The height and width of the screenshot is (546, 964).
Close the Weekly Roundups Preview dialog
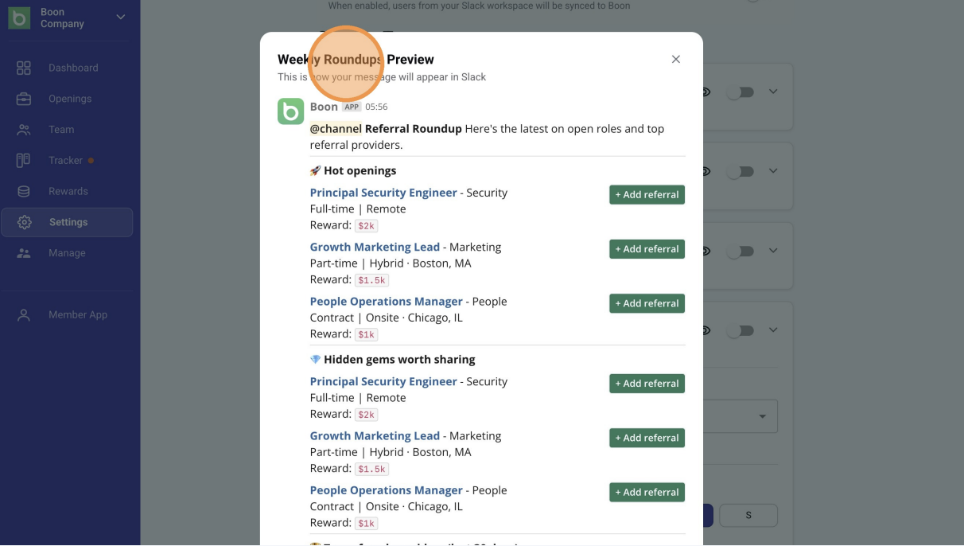point(676,60)
